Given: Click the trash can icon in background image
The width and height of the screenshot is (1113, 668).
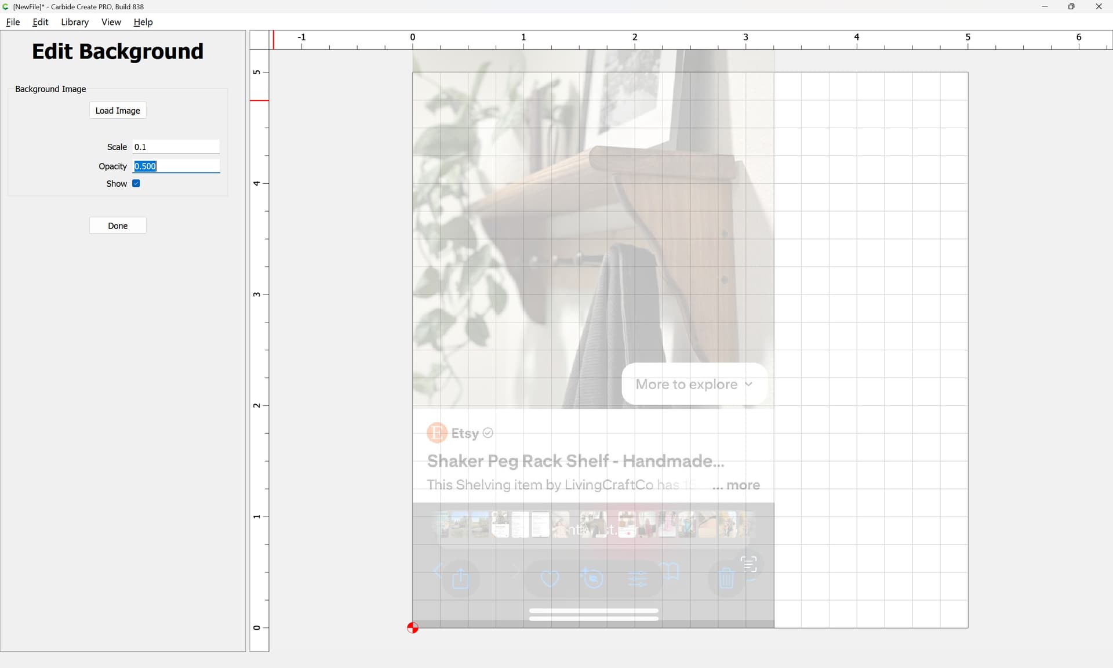Looking at the screenshot, I should tap(726, 578).
